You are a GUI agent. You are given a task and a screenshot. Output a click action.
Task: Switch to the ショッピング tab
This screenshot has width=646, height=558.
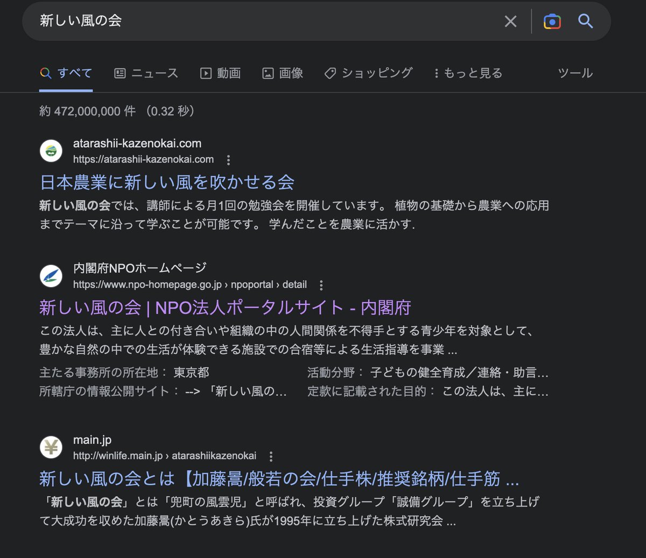(369, 73)
